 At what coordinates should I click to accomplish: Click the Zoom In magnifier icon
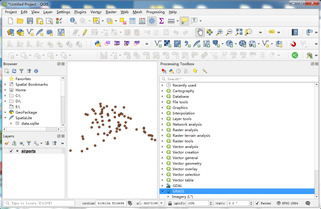point(219,32)
